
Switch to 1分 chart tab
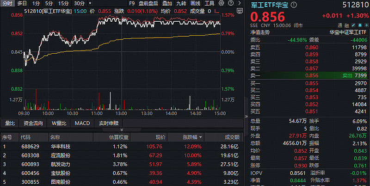(36, 3)
